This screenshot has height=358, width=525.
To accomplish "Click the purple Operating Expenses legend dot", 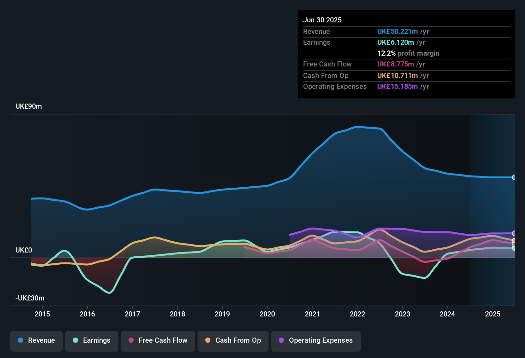I will [281, 340].
